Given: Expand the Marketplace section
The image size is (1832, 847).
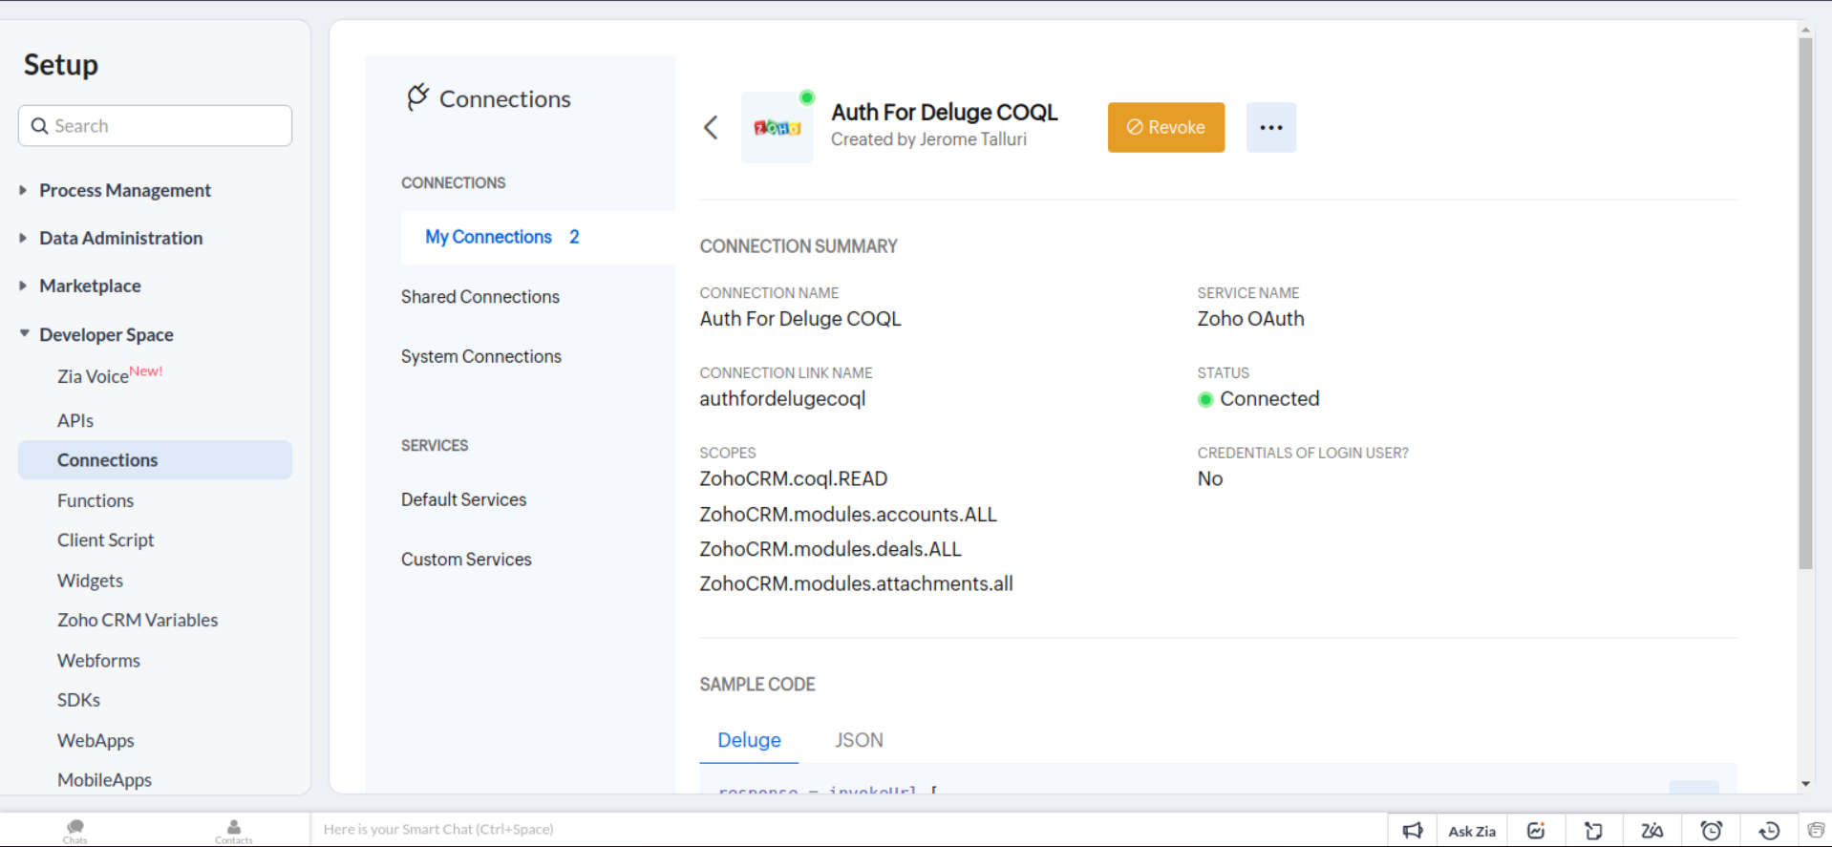Looking at the screenshot, I should coord(90,286).
